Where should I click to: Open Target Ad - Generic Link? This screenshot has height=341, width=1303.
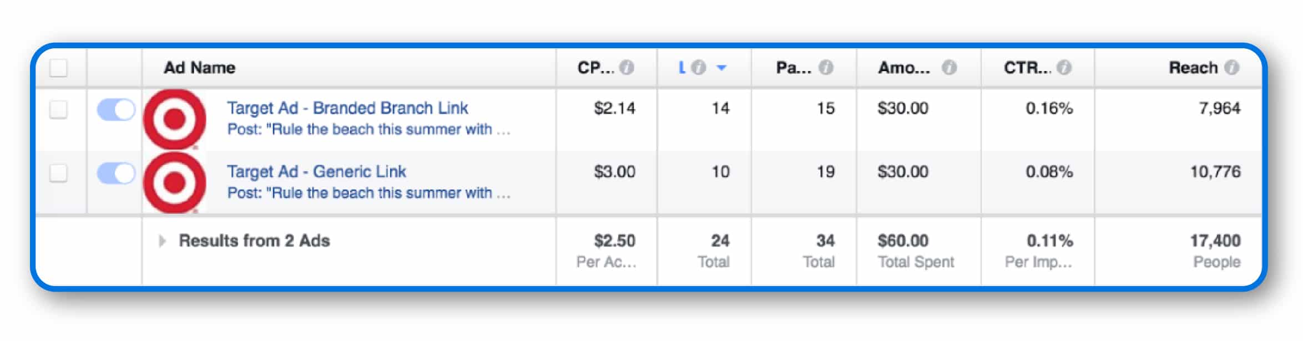316,171
